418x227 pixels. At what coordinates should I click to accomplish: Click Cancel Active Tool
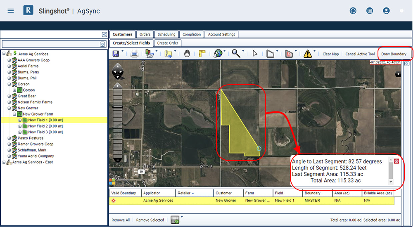click(x=360, y=54)
